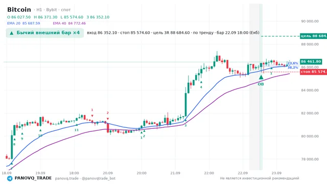Image resolution: width=327 pixels, height=184 pixels.
Task: Click the red down-arrow signal marker 2
Action: pos(108,119)
